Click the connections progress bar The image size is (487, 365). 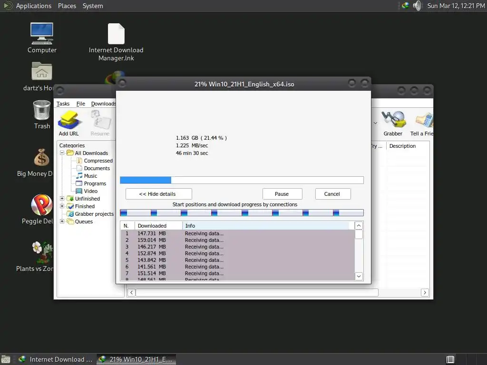[x=242, y=212]
